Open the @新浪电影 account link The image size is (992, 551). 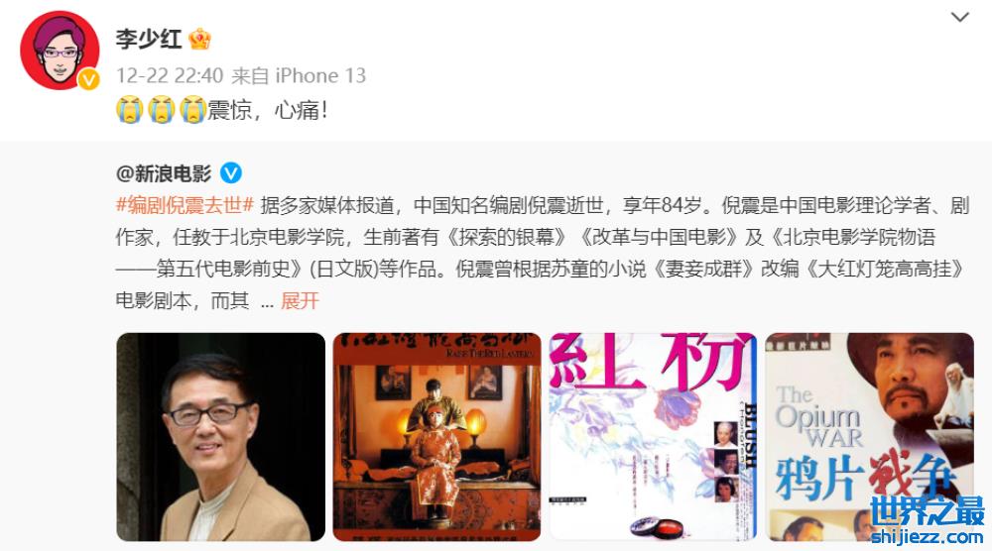point(164,173)
